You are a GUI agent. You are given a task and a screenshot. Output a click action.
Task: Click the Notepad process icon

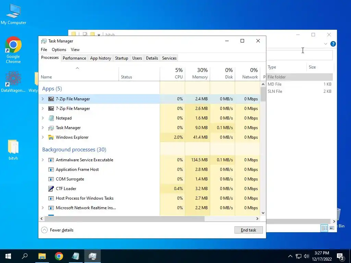tap(51, 118)
